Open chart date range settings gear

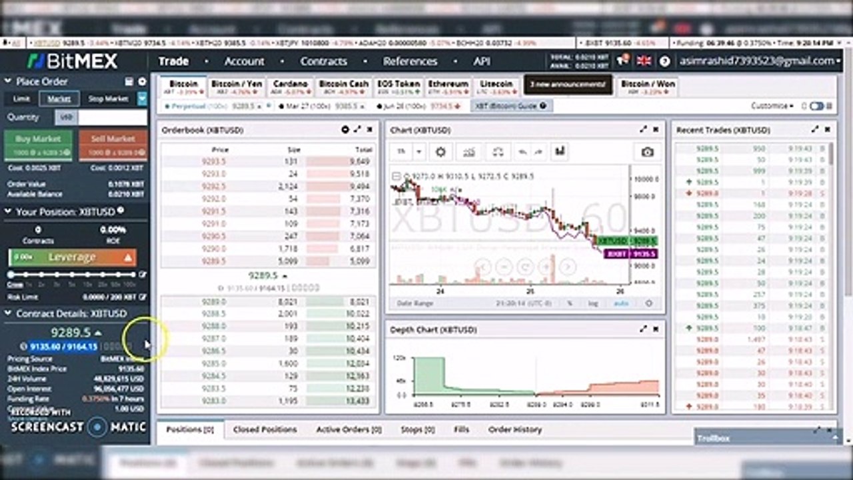point(649,303)
